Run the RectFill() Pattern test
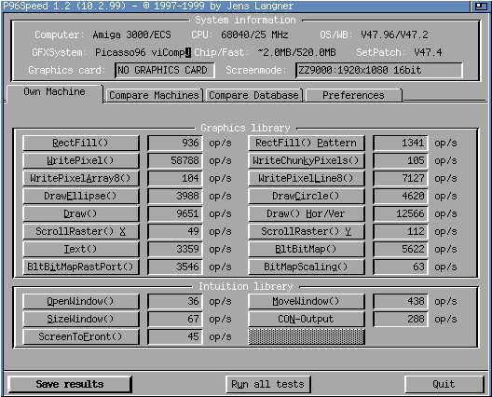This screenshot has height=397, width=492. 307,143
